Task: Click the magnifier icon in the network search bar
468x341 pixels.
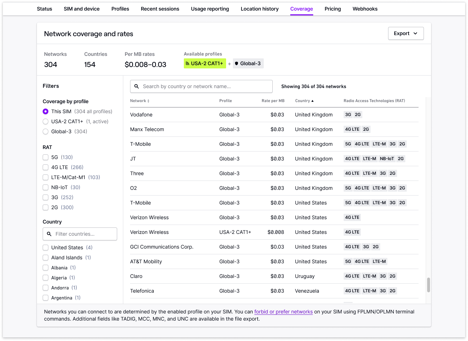Action: click(x=137, y=86)
